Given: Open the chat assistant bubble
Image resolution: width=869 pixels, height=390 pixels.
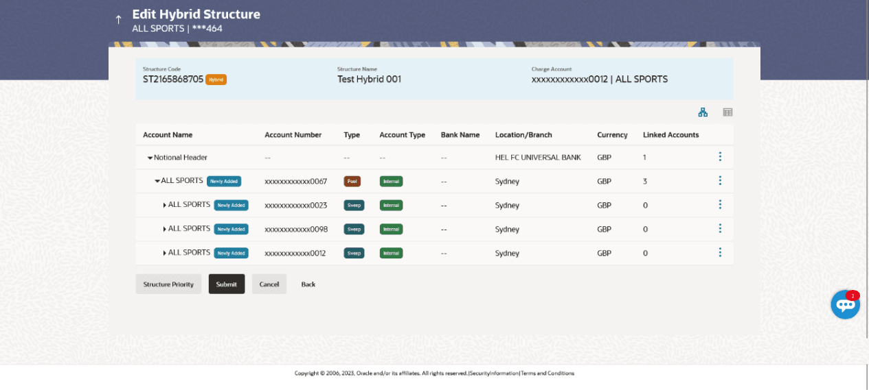Looking at the screenshot, I should tap(845, 305).
